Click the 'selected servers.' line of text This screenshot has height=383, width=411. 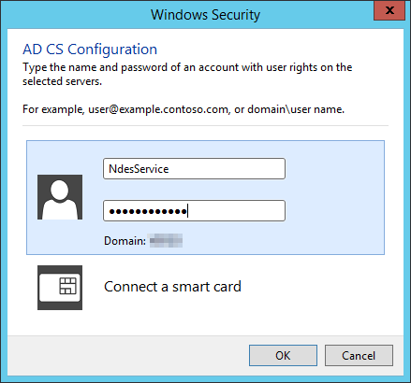(x=62, y=81)
